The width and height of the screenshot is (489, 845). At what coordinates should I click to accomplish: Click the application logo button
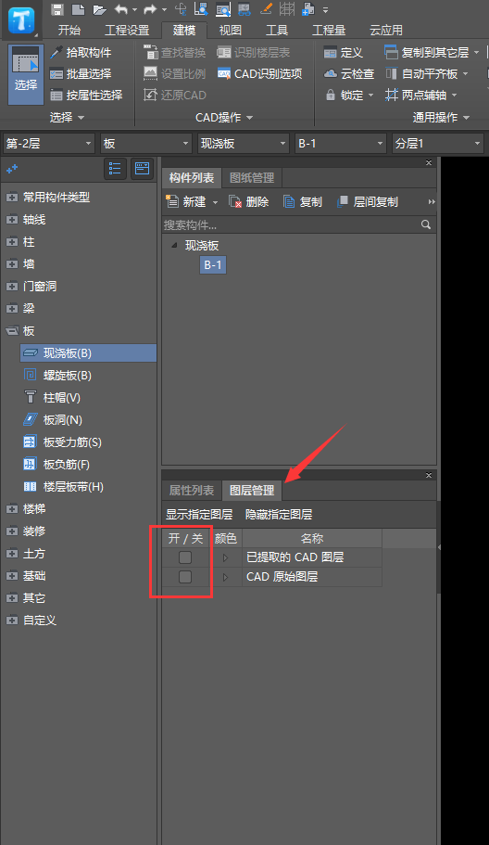pos(21,19)
